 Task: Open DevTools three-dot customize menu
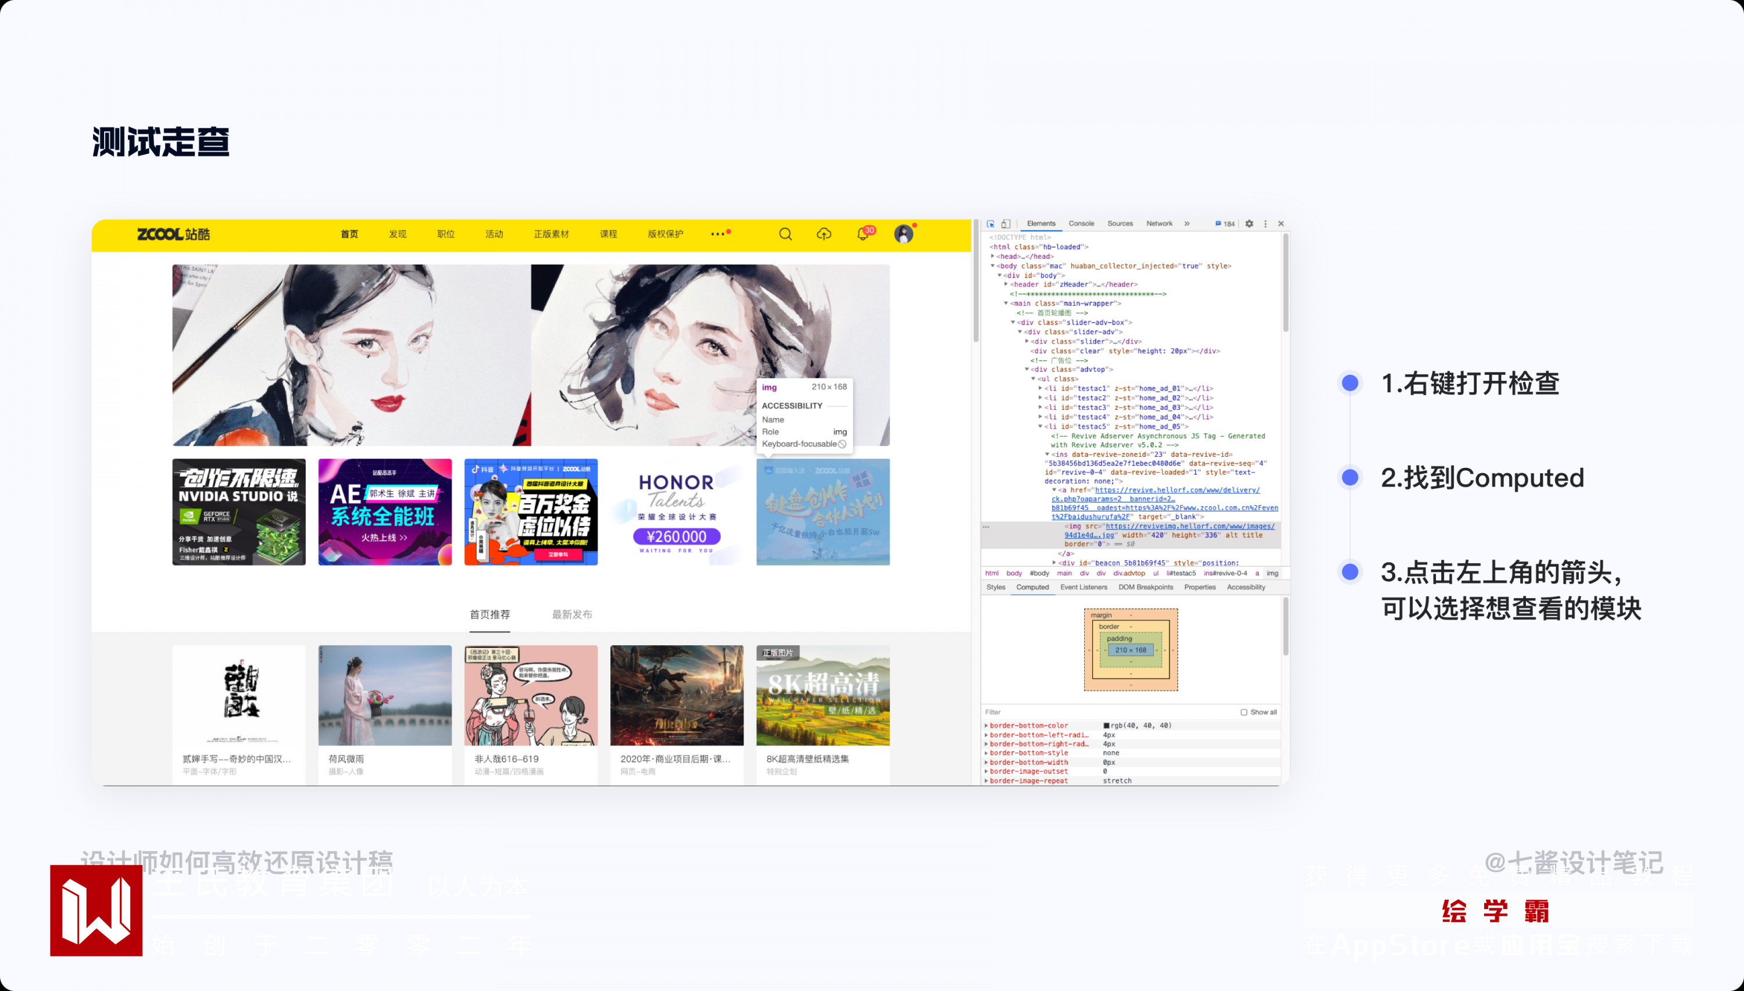pos(1266,224)
